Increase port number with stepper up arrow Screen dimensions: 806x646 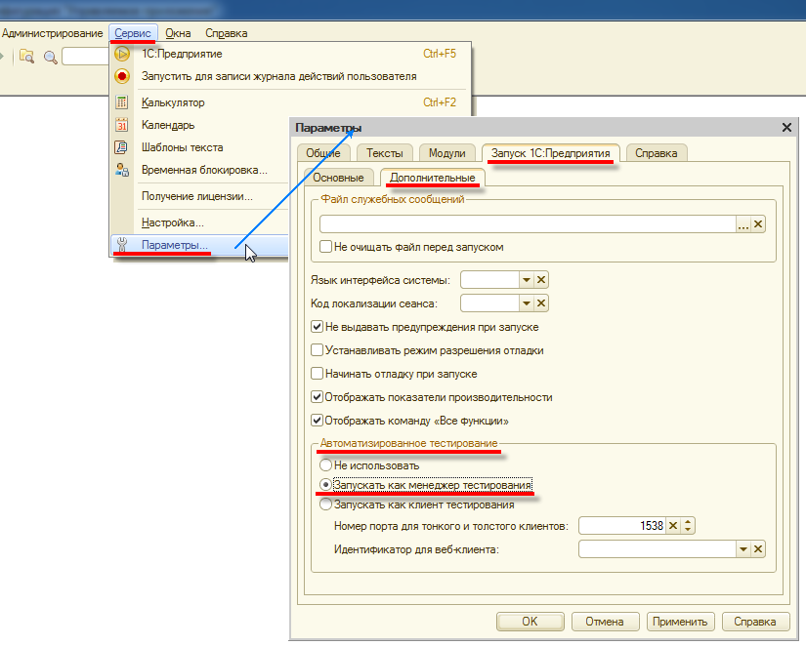[688, 522]
